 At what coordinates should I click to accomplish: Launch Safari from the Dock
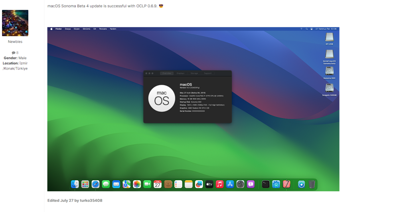(x=95, y=185)
